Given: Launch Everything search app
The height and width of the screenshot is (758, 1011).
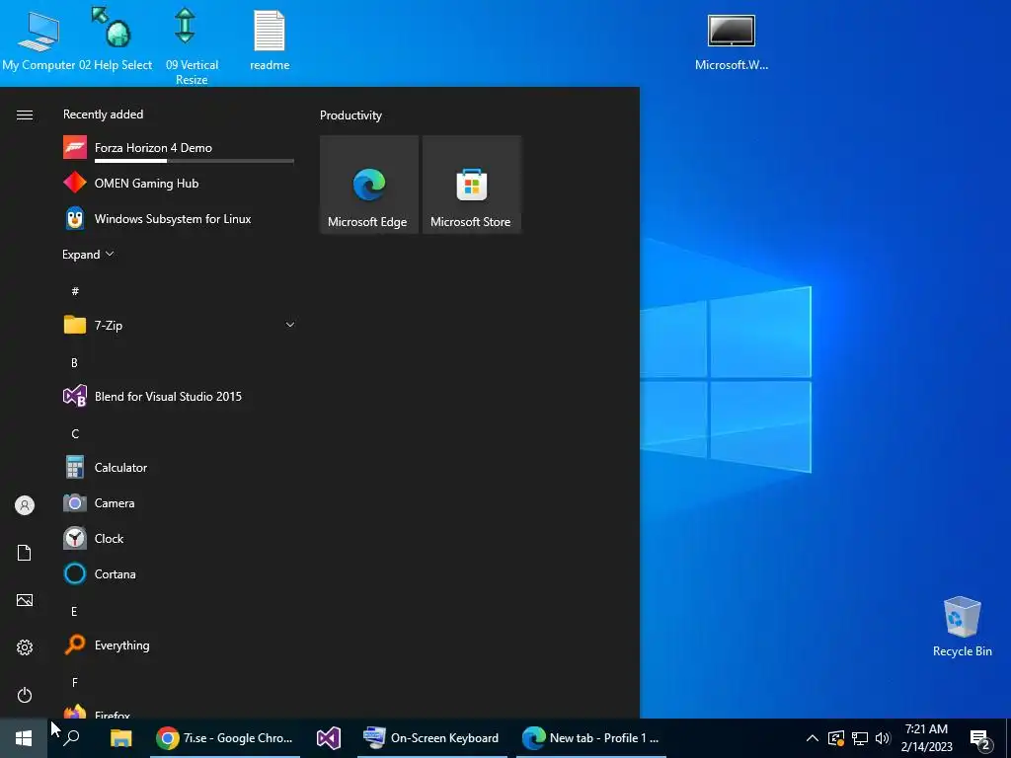Looking at the screenshot, I should [x=179, y=644].
